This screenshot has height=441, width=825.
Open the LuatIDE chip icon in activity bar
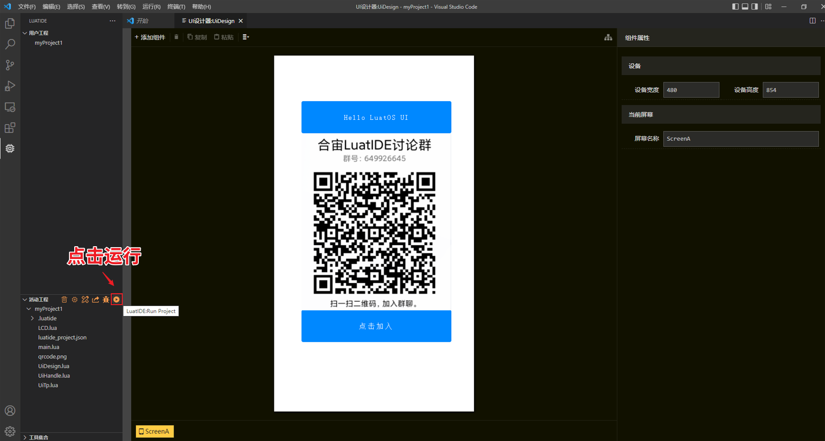pos(10,148)
